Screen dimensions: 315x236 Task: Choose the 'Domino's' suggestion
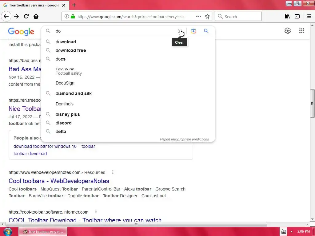coord(128,104)
